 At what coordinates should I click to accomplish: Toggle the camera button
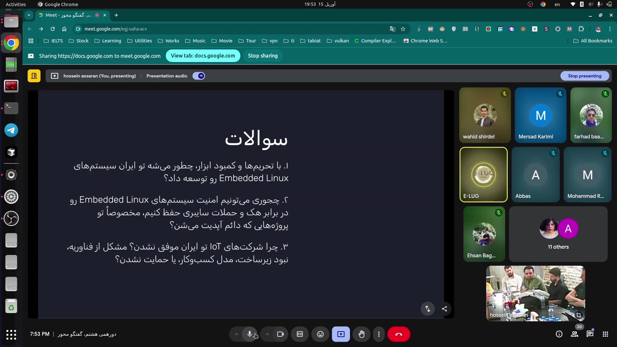click(x=280, y=334)
